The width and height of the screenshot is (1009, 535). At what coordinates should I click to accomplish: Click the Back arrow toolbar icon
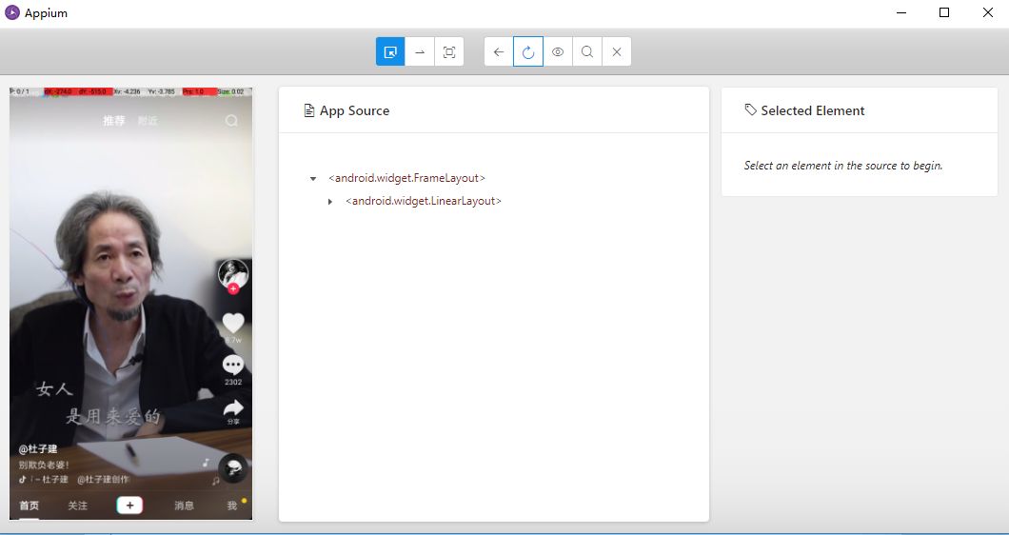[499, 51]
